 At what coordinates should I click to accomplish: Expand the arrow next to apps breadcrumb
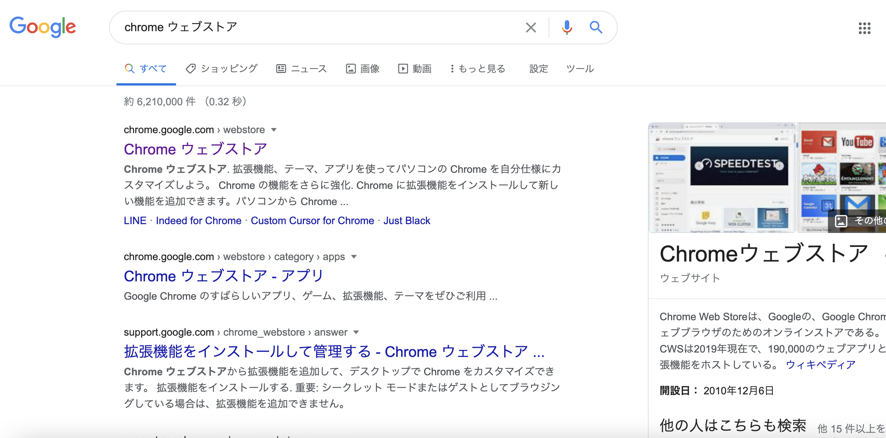coord(354,257)
